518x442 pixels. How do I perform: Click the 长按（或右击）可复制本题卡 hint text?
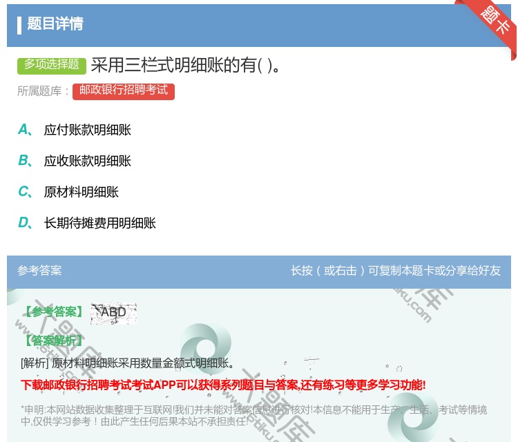click(396, 271)
